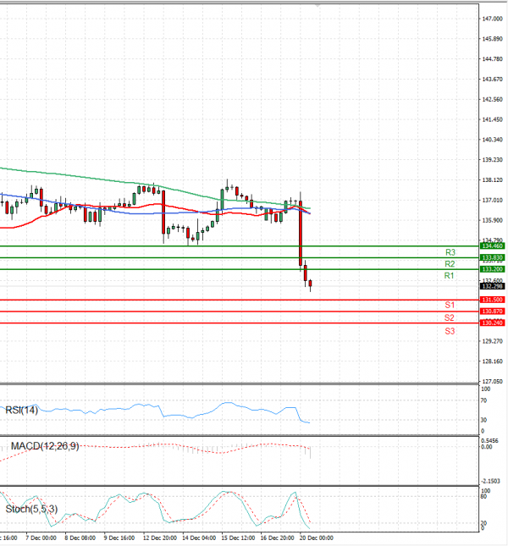
Task: Click the S1 support label
Action: [x=450, y=305]
